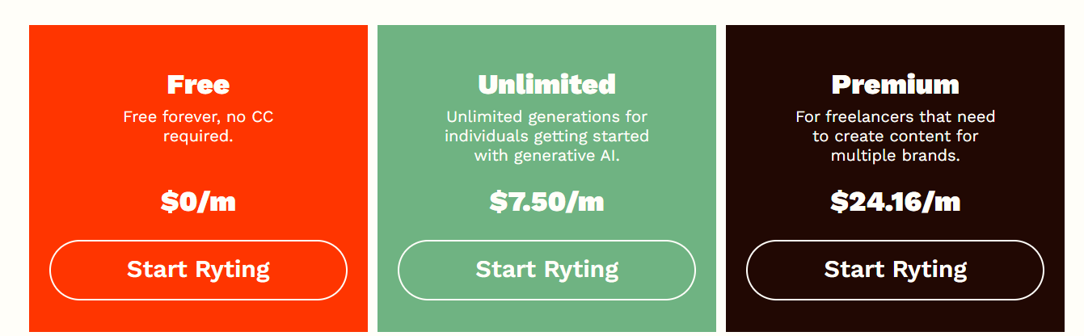Select the Unlimited plan heading
Viewport: 1084px width, 336px height.
pos(546,84)
